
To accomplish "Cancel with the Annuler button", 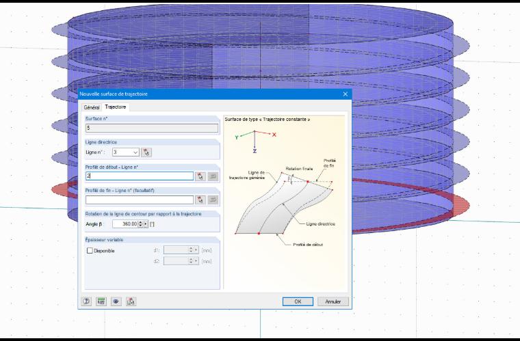I will click(x=333, y=301).
